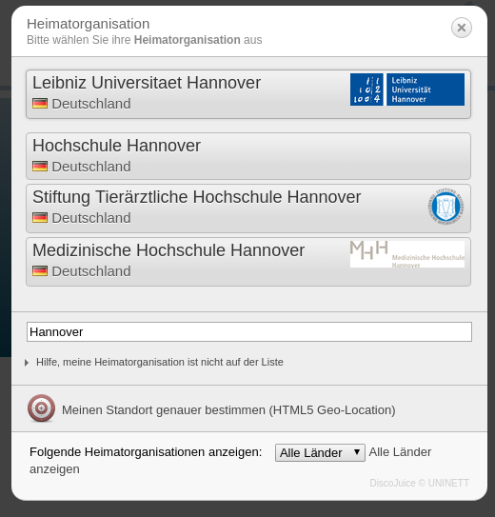The image size is (495, 517).
Task: Click German flag under Stiftung Tierärztliche Hochschule
Action: [x=40, y=218]
